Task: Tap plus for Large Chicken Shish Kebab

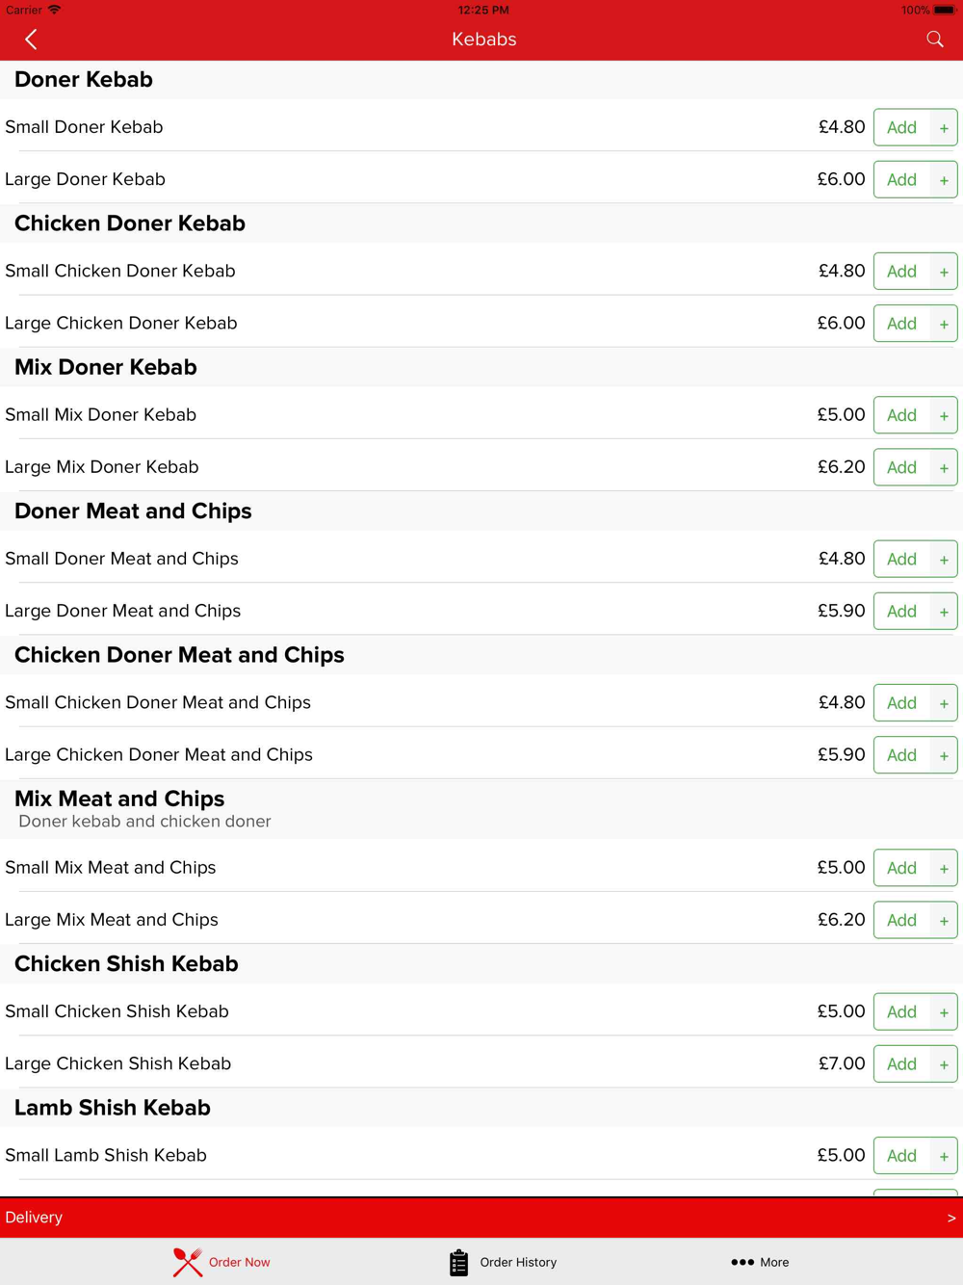Action: 944,1064
